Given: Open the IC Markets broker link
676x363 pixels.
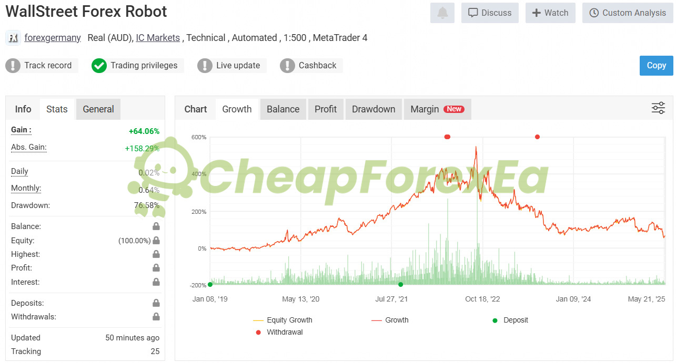Looking at the screenshot, I should (158, 38).
